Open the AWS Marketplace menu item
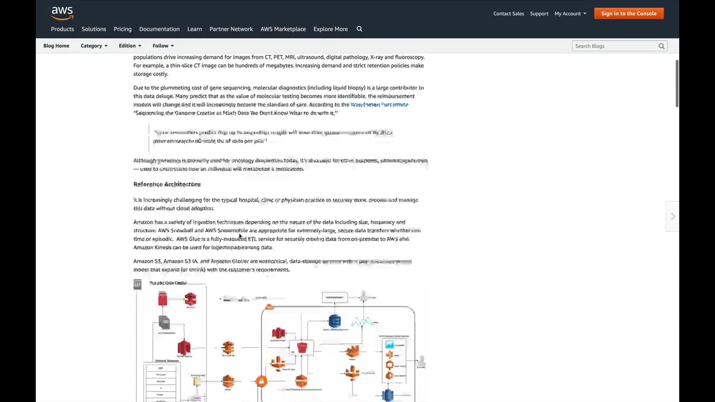Image resolution: width=715 pixels, height=402 pixels. pos(283,29)
